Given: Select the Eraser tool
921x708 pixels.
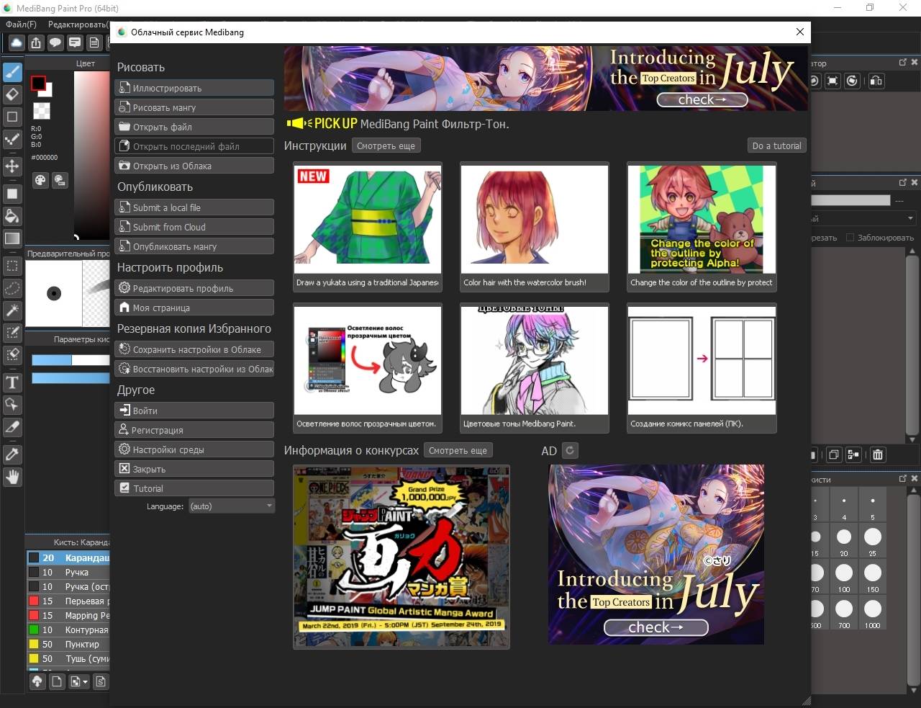Looking at the screenshot, I should (x=12, y=94).
